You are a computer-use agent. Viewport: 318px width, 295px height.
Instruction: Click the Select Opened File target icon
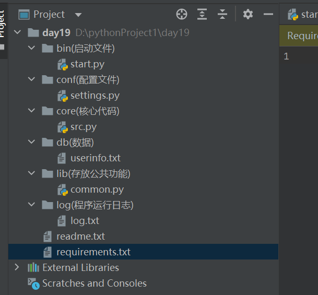point(182,15)
